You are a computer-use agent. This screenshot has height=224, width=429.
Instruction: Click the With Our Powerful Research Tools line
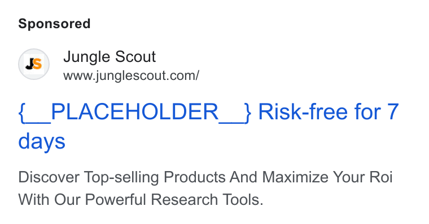tap(141, 199)
